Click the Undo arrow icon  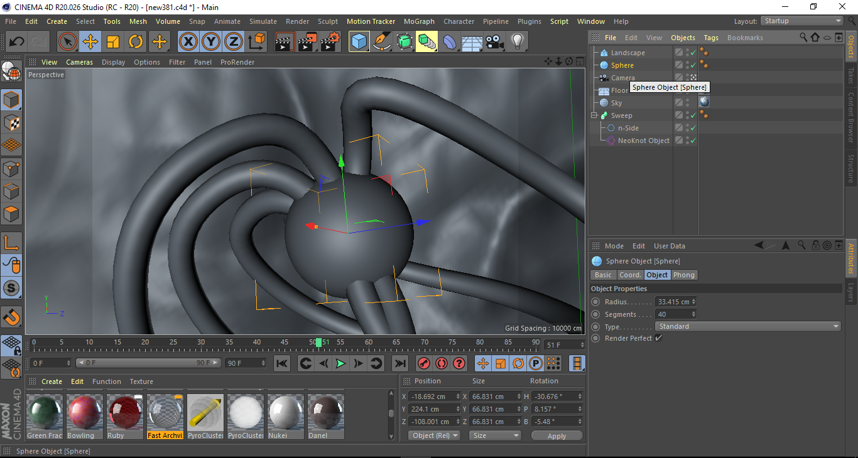tap(16, 42)
